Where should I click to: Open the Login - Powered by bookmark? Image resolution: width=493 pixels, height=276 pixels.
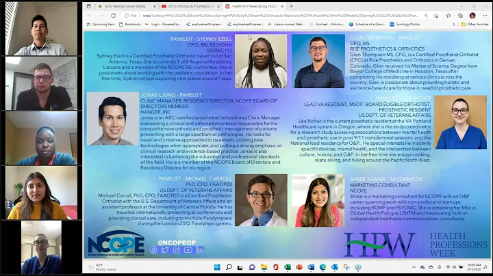pos(163,24)
